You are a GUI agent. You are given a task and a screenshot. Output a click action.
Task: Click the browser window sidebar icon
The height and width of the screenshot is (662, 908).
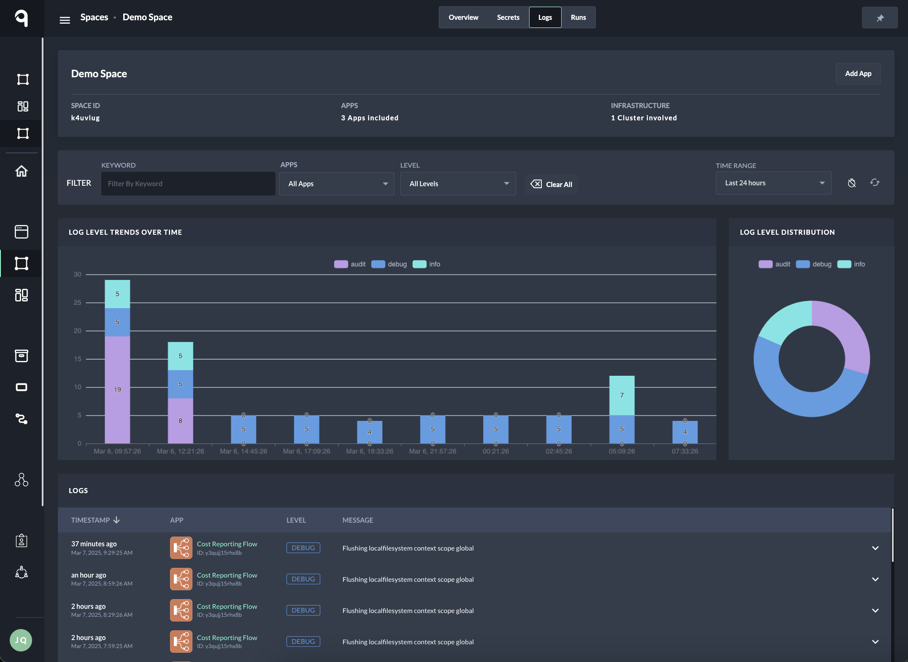pyautogui.click(x=22, y=231)
